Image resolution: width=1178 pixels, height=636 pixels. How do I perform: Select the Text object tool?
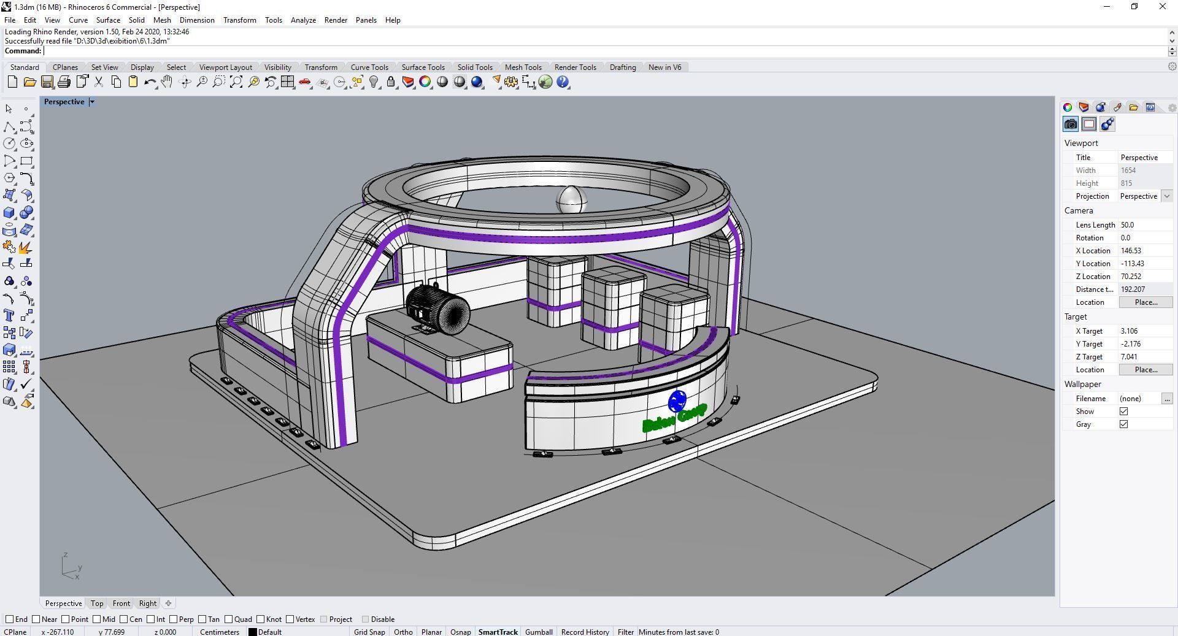pos(9,315)
